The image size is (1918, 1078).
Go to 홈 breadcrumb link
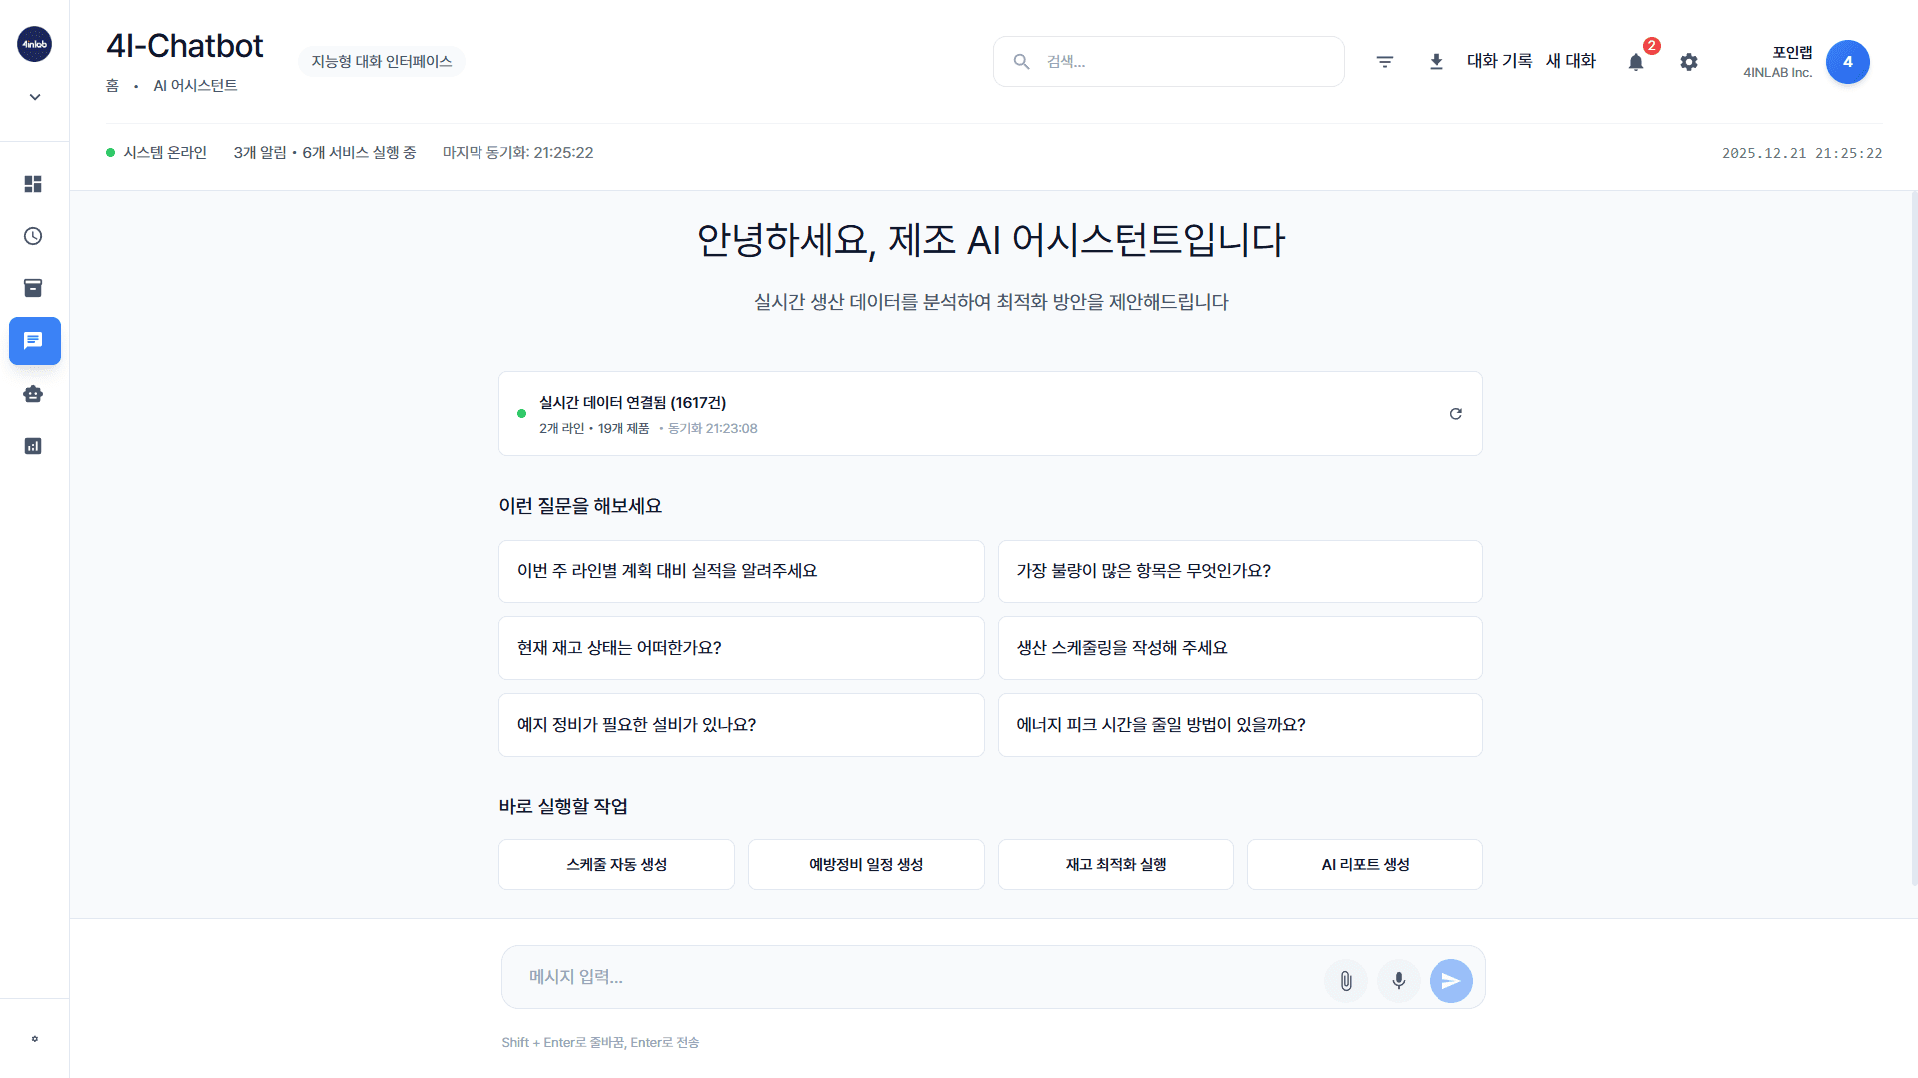112,86
